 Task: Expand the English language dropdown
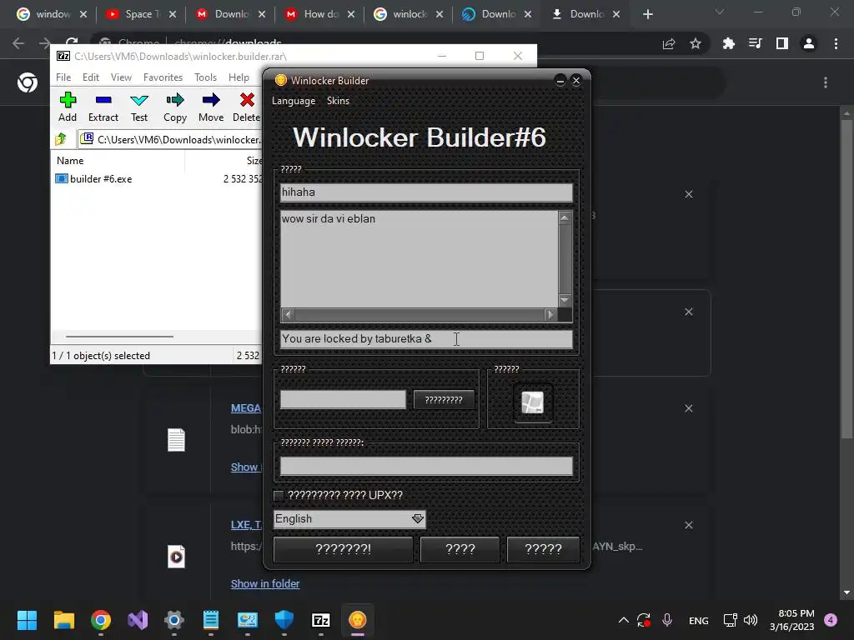[x=349, y=518]
